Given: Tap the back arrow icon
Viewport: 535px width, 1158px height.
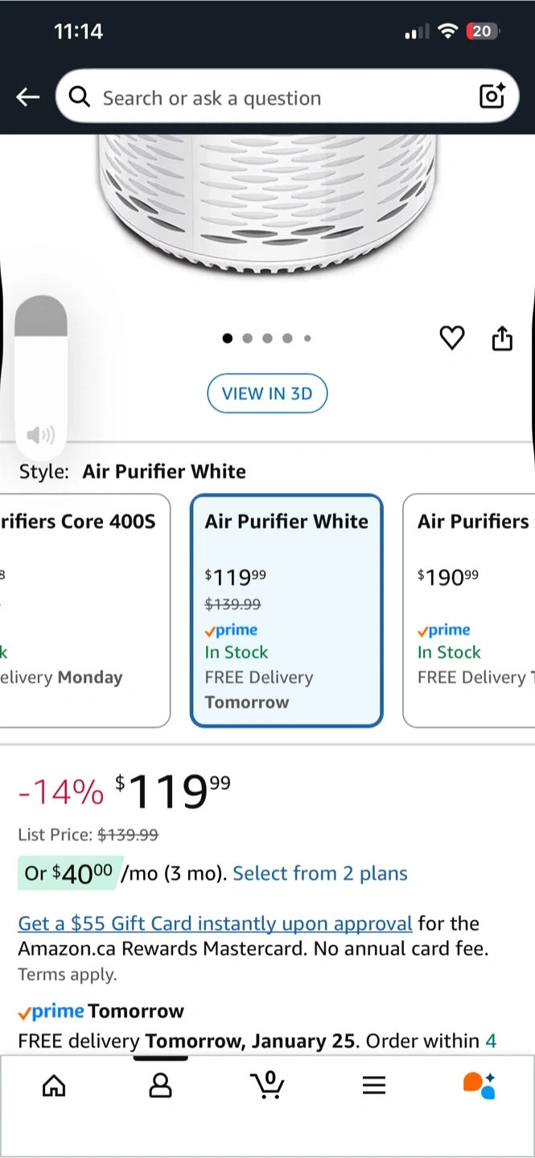Looking at the screenshot, I should [x=28, y=97].
